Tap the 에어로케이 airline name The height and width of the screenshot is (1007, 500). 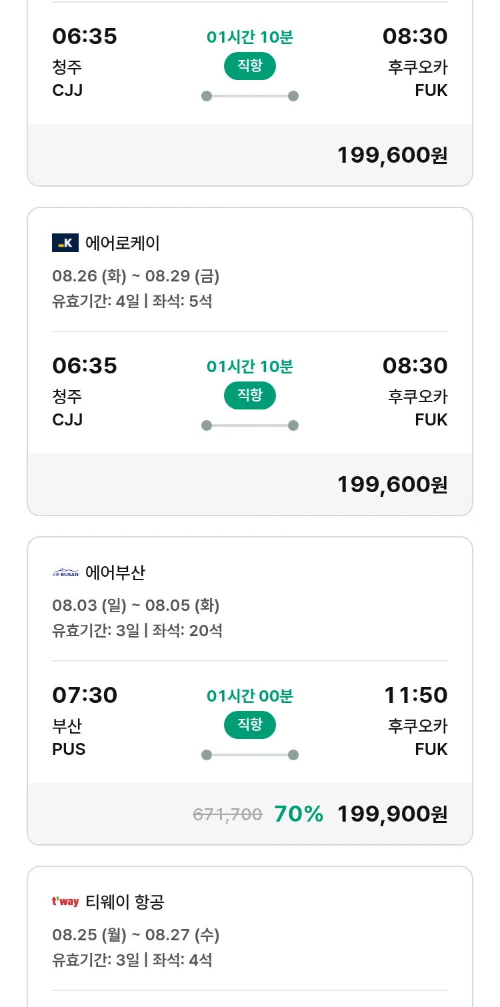(x=123, y=243)
